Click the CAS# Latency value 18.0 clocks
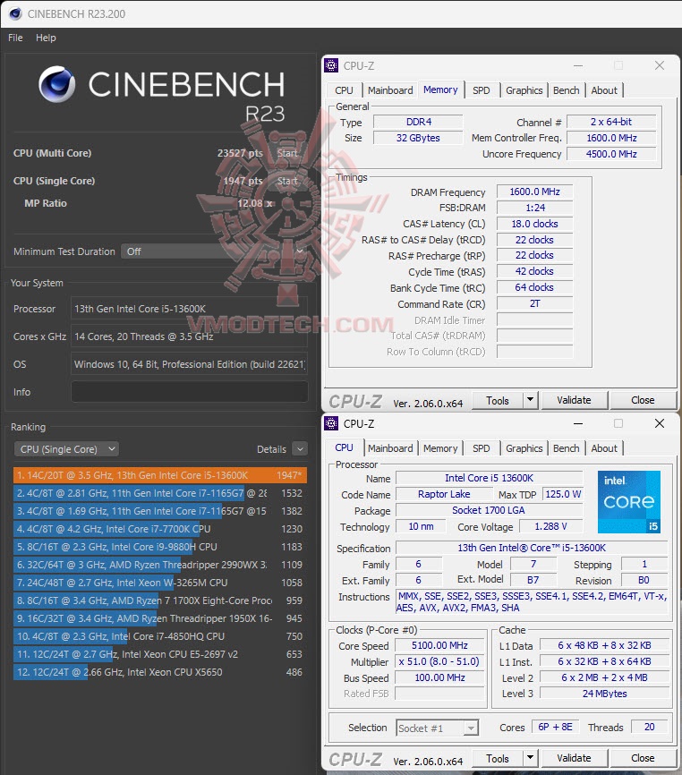This screenshot has height=775, width=682. click(x=534, y=224)
